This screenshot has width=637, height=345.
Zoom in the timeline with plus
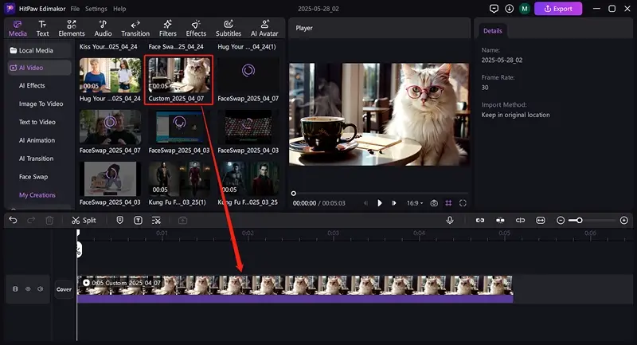(624, 220)
